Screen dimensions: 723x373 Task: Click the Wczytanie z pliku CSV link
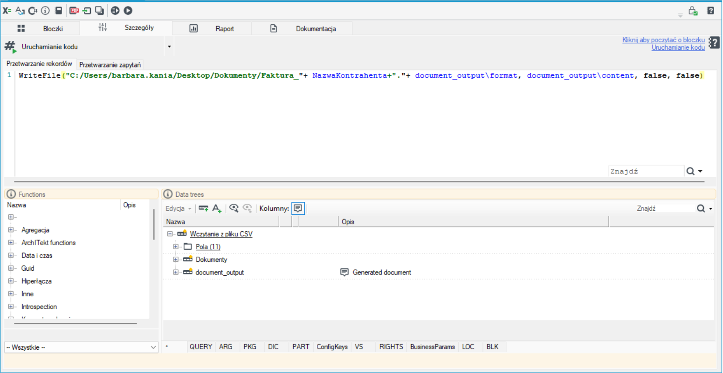tap(221, 234)
